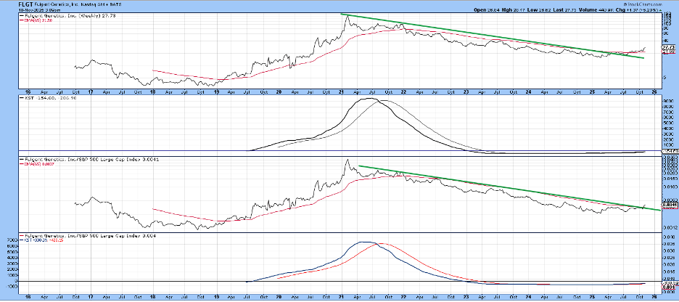Click the FLGT ticker symbol in header
The image size is (679, 302).
click(9, 4)
